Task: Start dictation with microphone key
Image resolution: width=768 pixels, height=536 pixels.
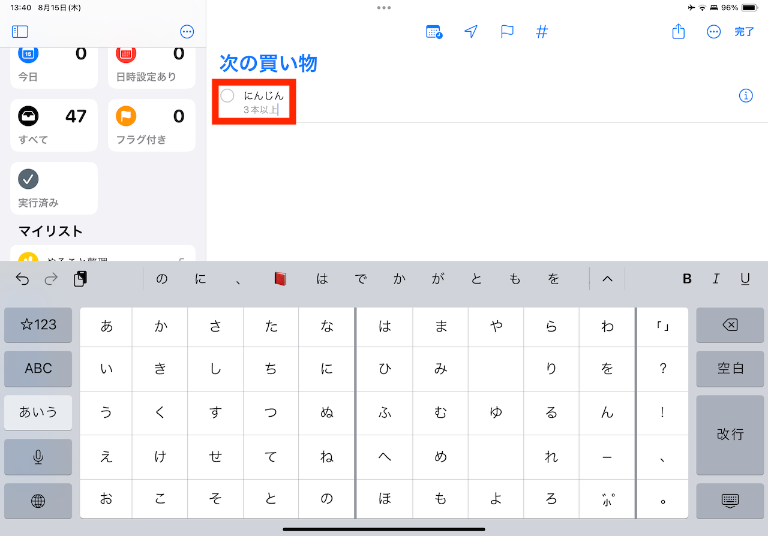Action: [x=38, y=457]
